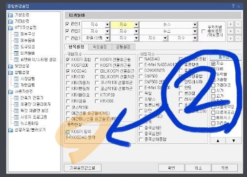Viewport: 247px width, 177px height.
Task: Click the 취소 button
Action: pyautogui.click(x=198, y=168)
